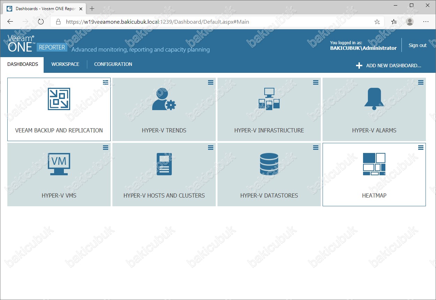The width and height of the screenshot is (436, 300).
Task: Open the Hyper-V Infrastructure network icon
Action: pyautogui.click(x=269, y=99)
